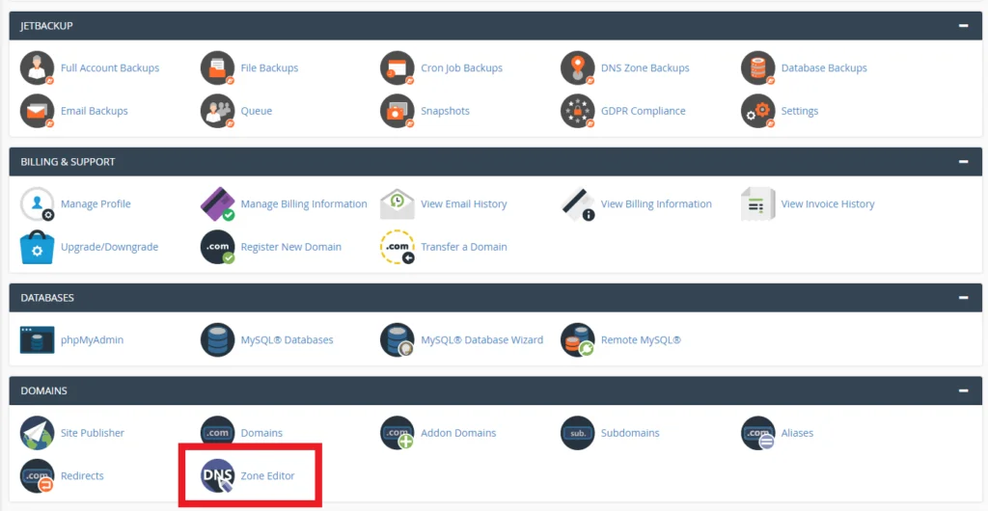The width and height of the screenshot is (988, 511).
Task: Open the Manage Profile icon
Action: [x=38, y=203]
